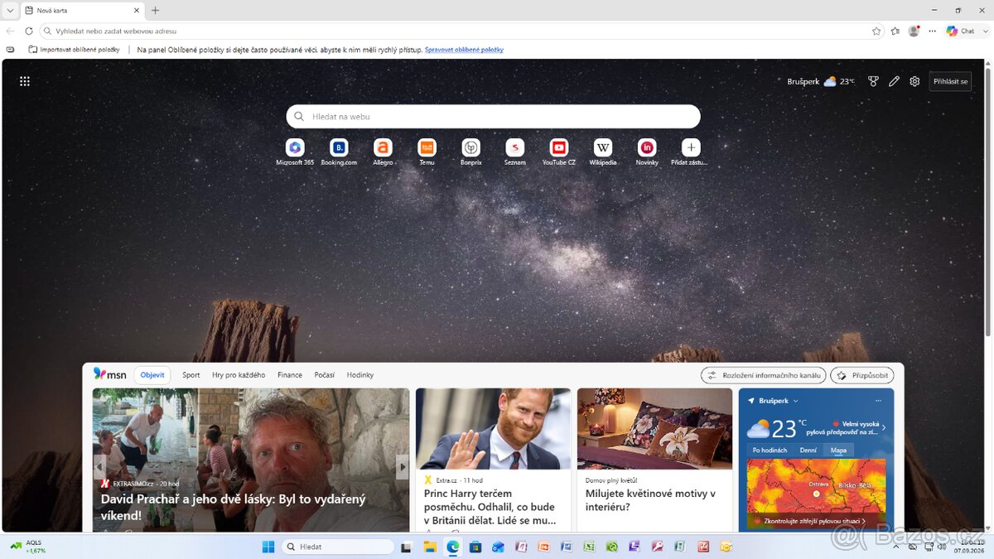Open the Princ Harry article
Image resolution: width=994 pixels, height=559 pixels.
(x=490, y=507)
